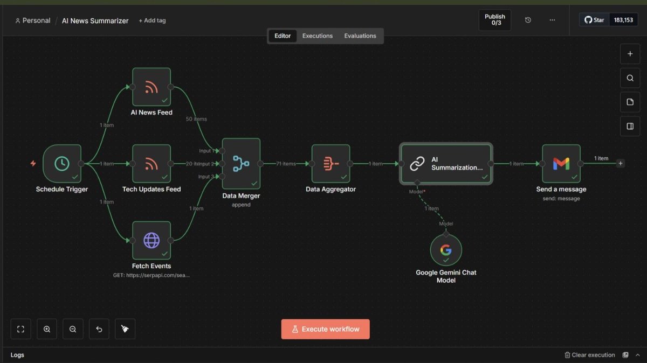Image resolution: width=647 pixels, height=363 pixels.
Task: Open the three-dot workflow options menu
Action: click(x=552, y=20)
